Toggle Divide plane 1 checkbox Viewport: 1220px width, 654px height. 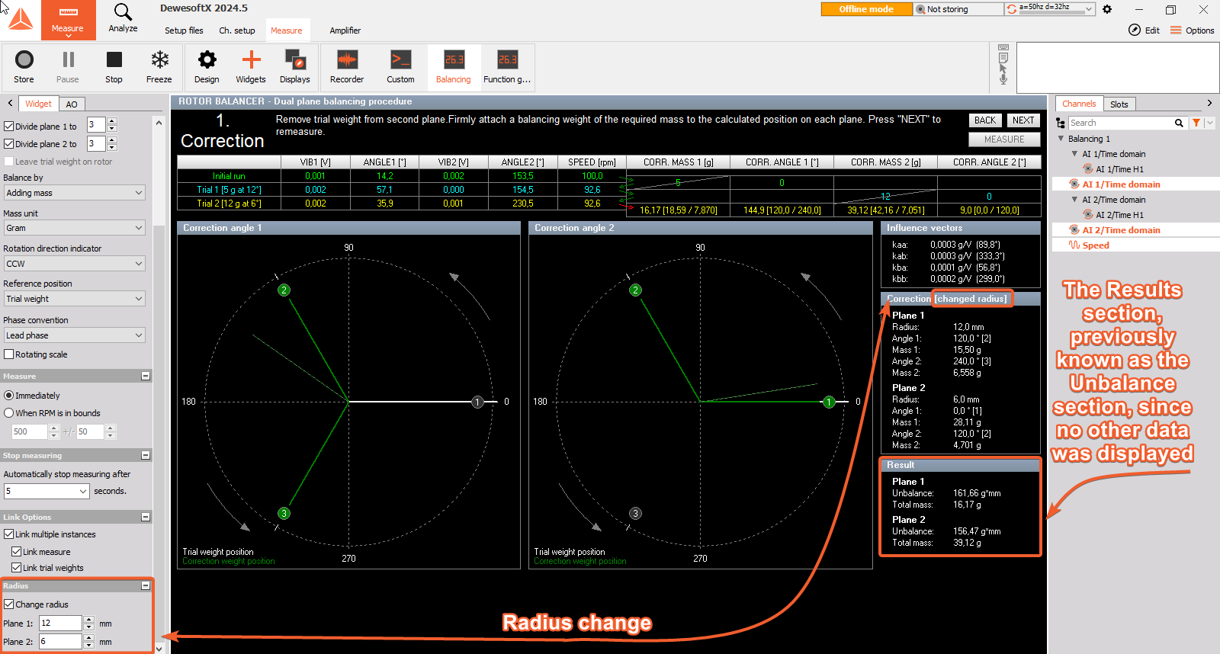coord(9,127)
